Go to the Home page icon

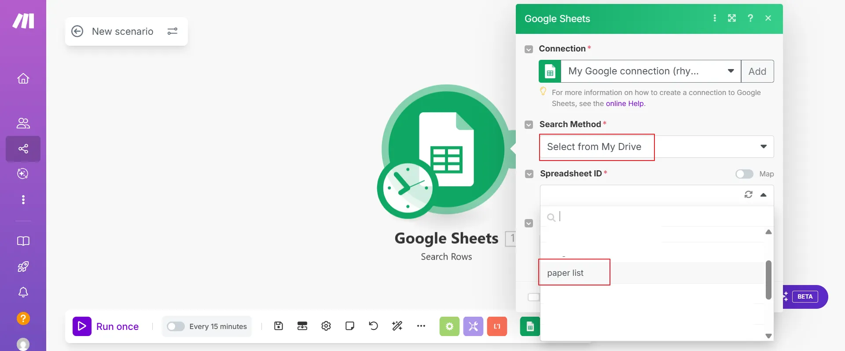tap(23, 78)
